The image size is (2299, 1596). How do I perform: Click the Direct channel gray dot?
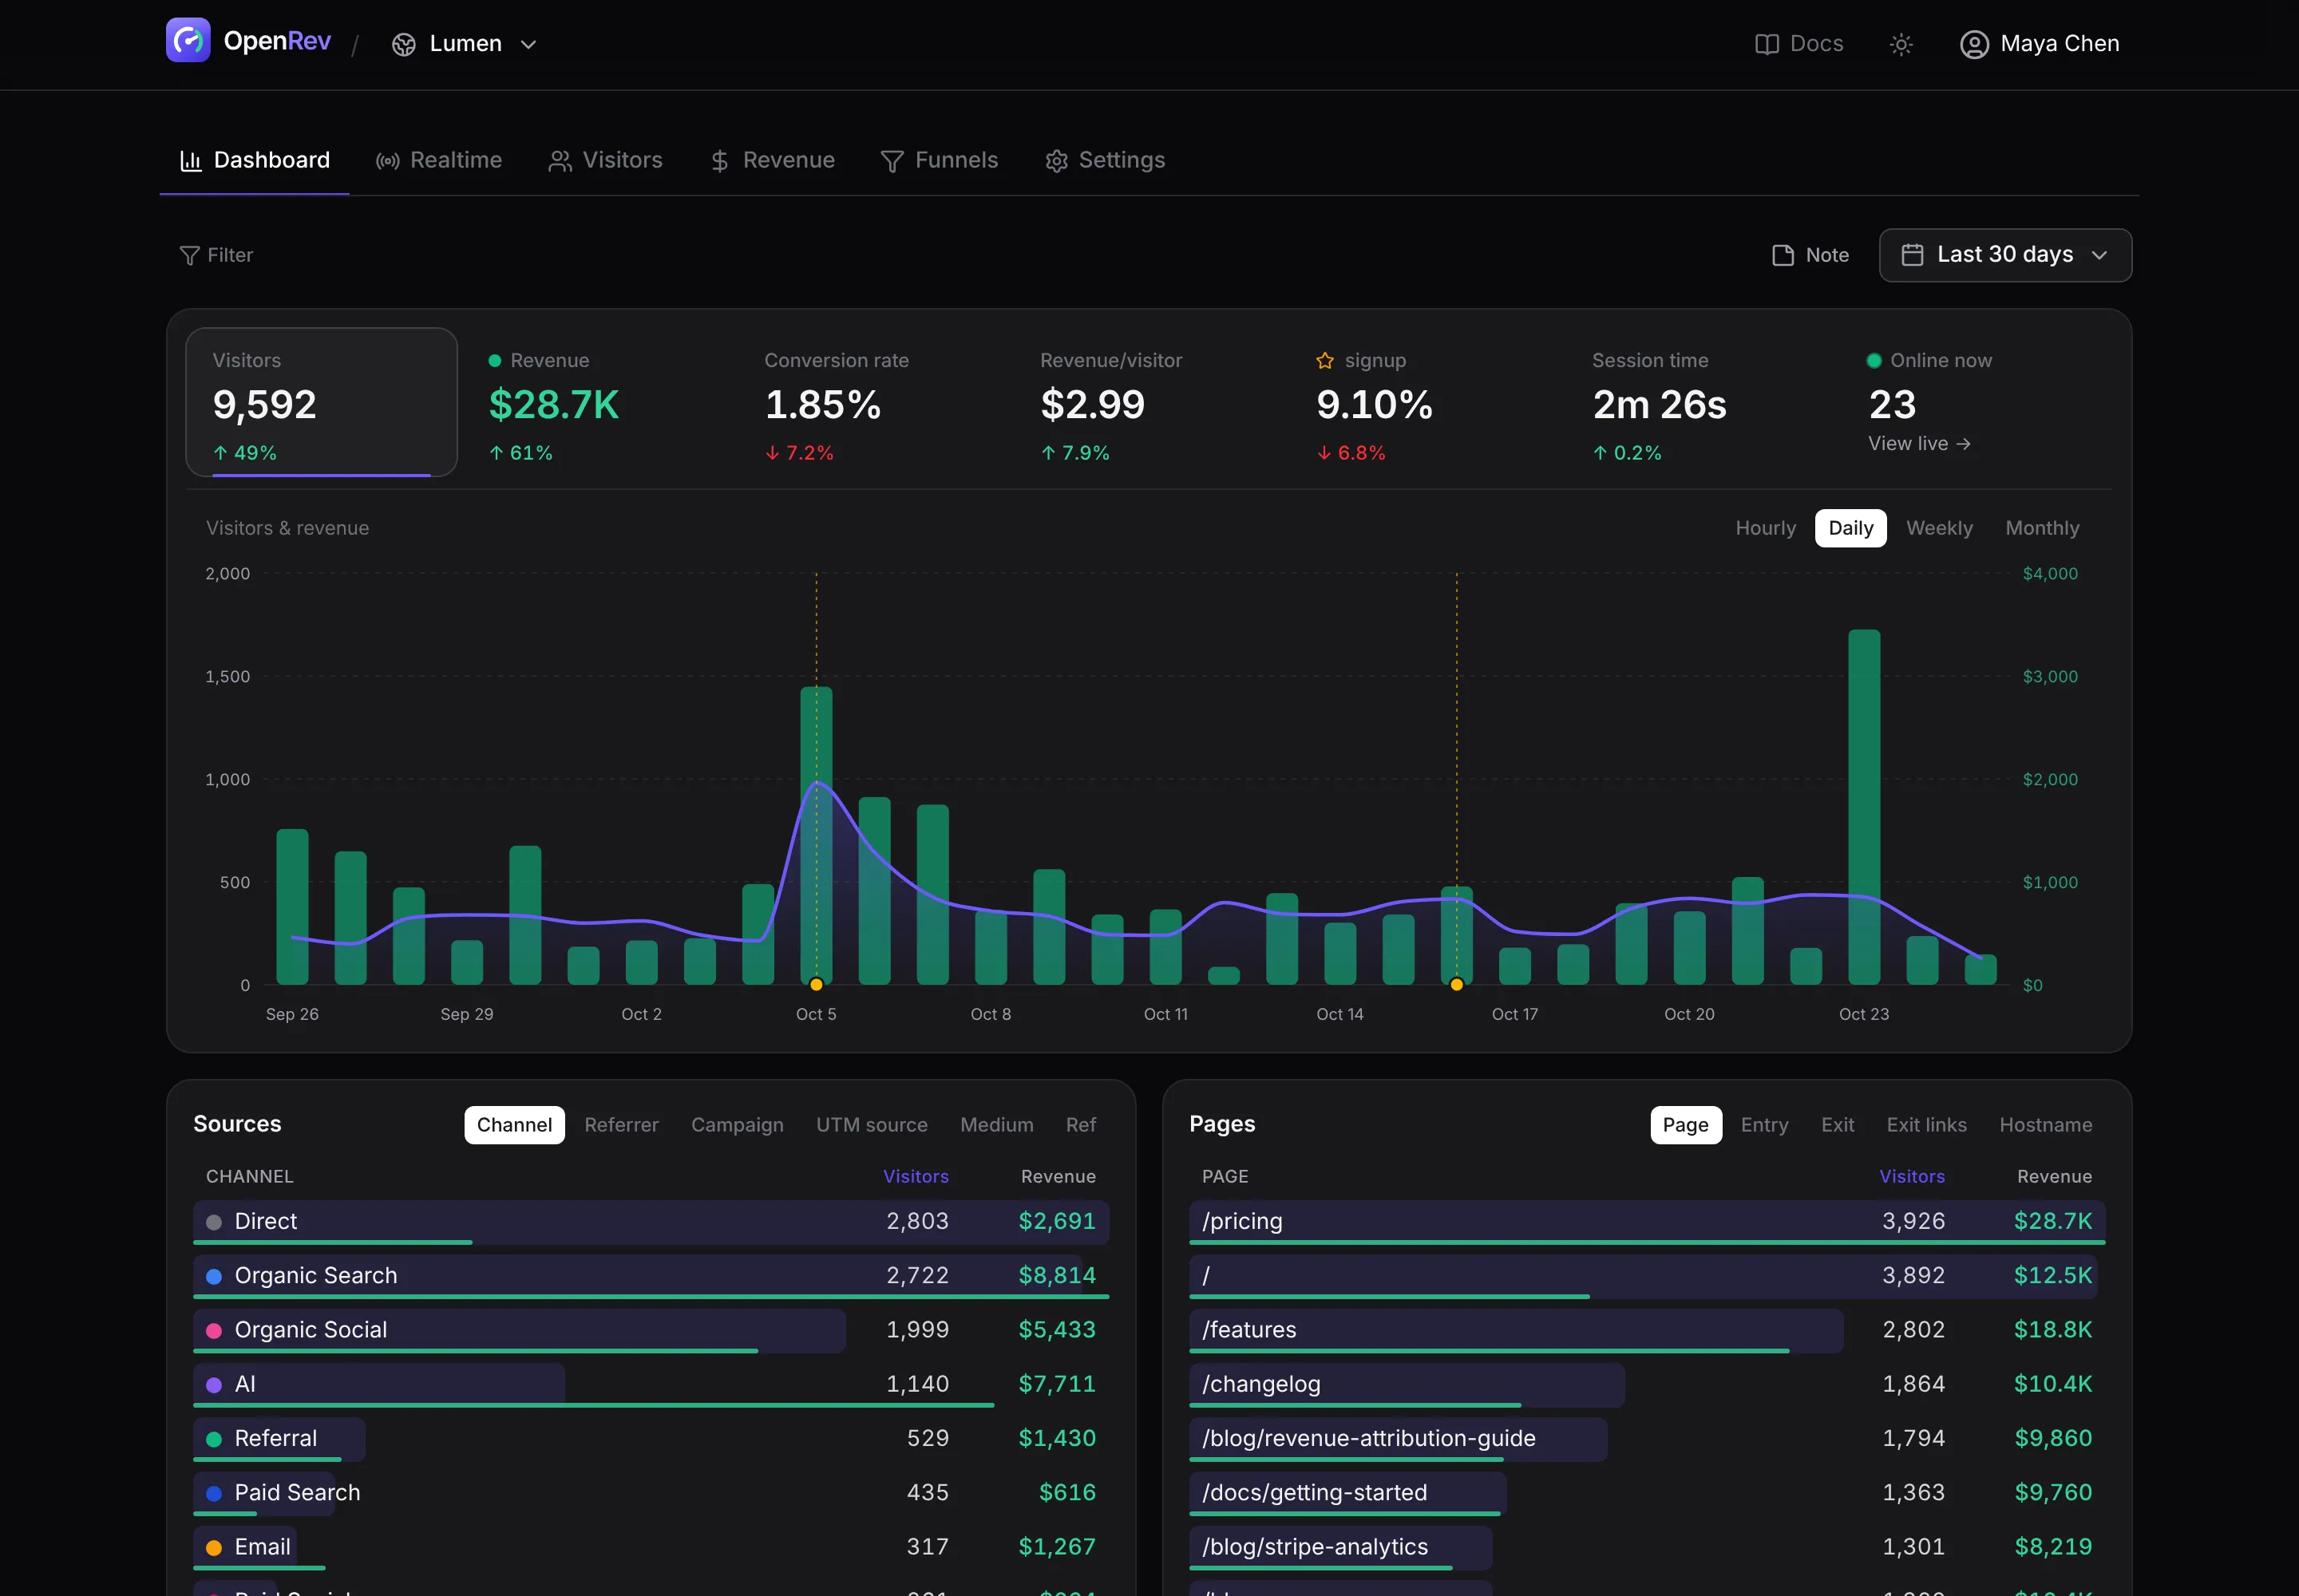(214, 1222)
